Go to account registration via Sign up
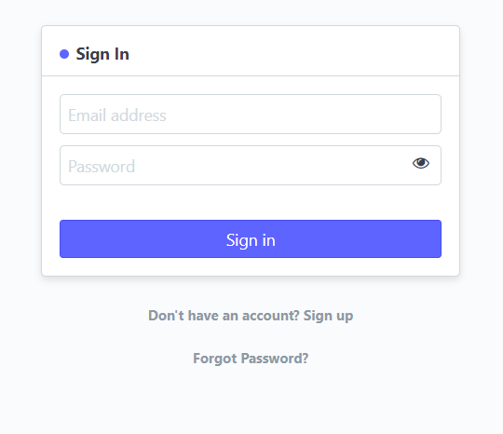Viewport: 503px width, 434px height. (x=328, y=316)
